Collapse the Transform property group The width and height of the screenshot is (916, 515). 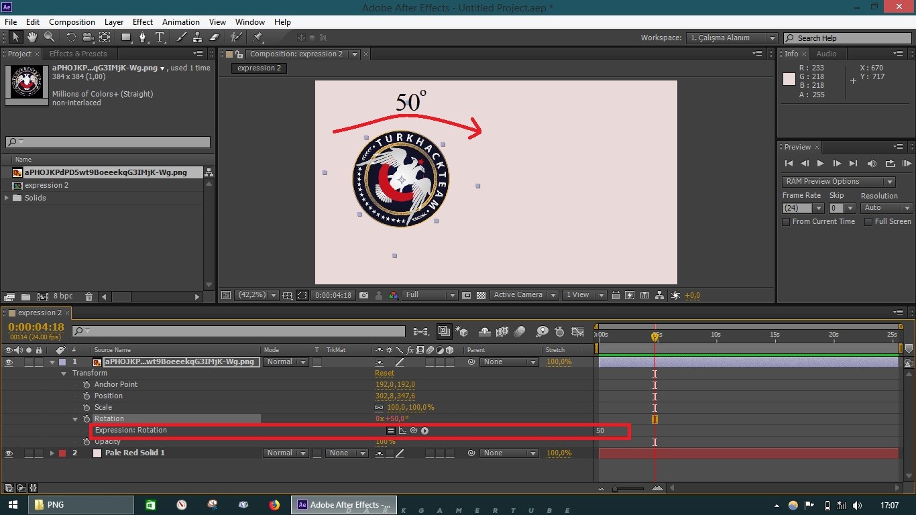pos(64,374)
